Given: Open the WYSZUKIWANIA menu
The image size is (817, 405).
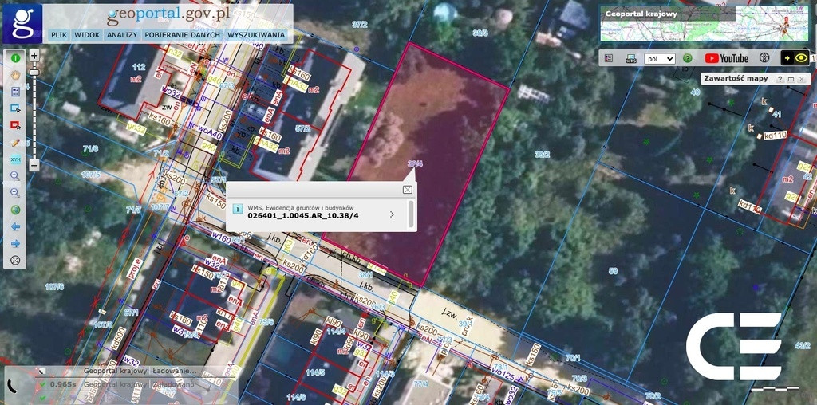Looking at the screenshot, I should pyautogui.click(x=256, y=35).
